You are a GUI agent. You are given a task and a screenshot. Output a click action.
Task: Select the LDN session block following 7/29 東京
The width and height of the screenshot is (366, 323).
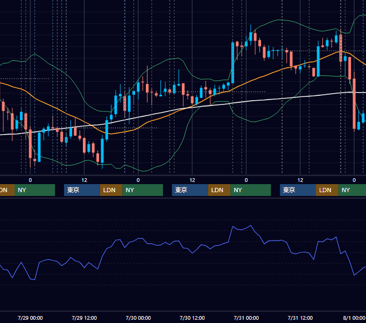pyautogui.click(x=111, y=190)
